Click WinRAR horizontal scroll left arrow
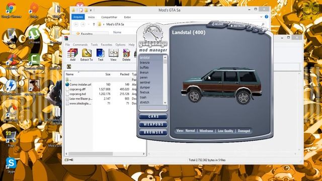The width and height of the screenshot is (322, 181). point(66,154)
